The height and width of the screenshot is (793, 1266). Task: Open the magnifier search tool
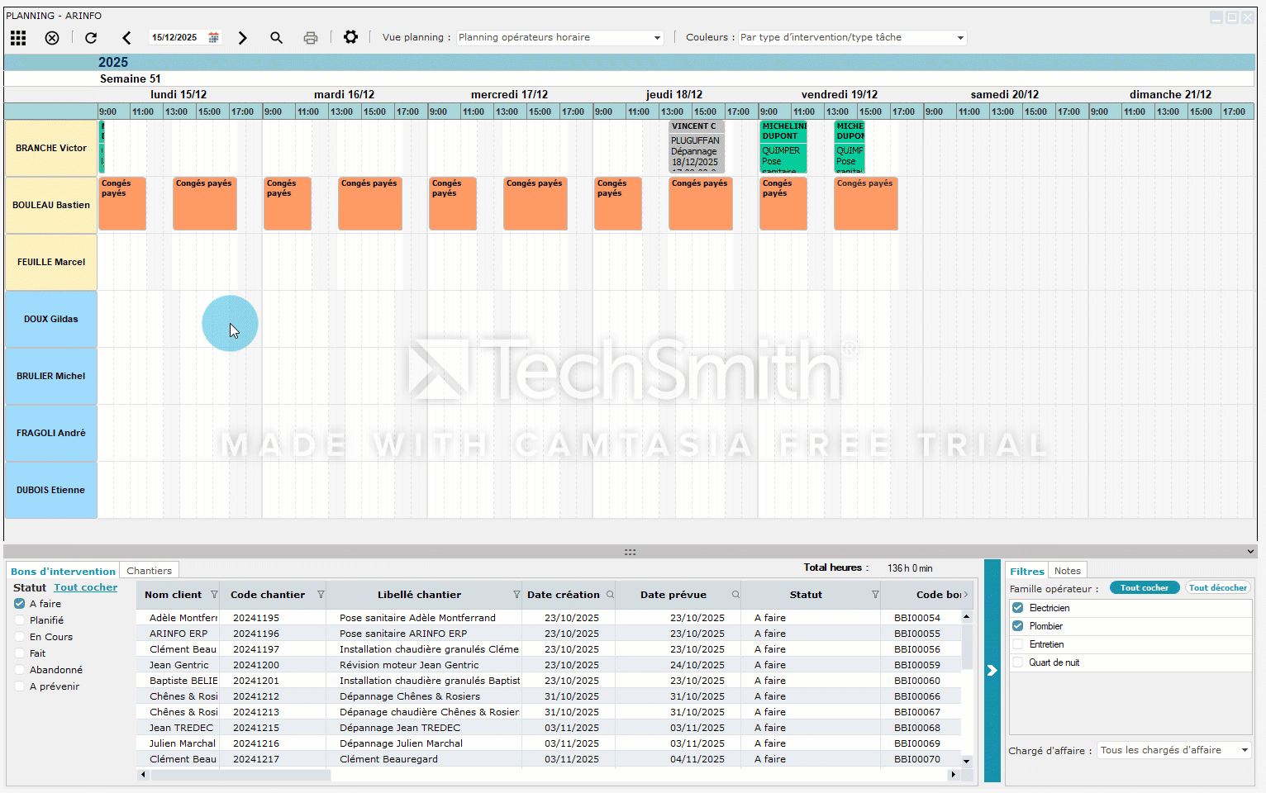click(276, 38)
